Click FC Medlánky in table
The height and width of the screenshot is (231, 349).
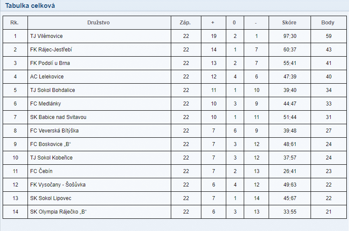point(45,104)
